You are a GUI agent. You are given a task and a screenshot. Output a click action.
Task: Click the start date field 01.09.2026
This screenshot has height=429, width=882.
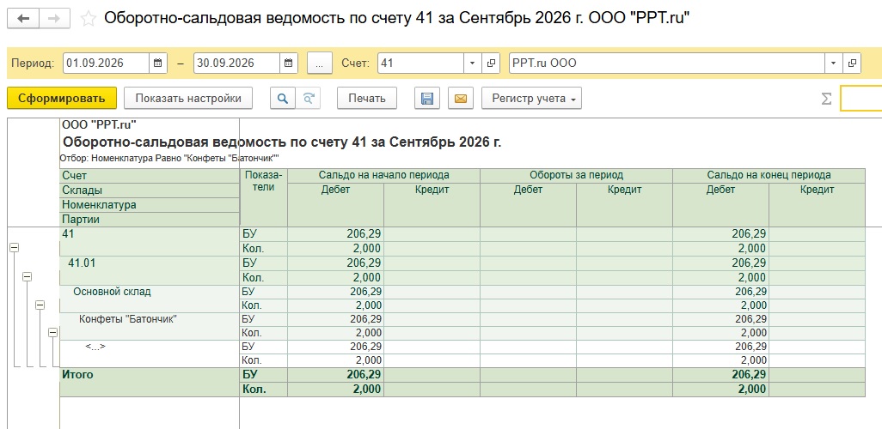pyautogui.click(x=107, y=63)
